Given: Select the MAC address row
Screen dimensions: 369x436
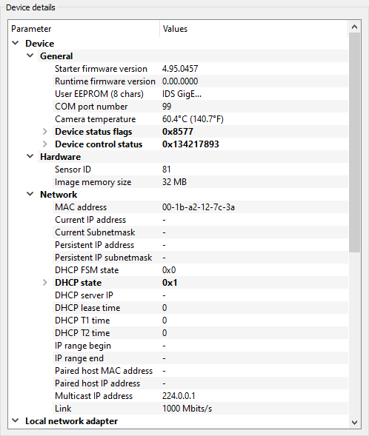Looking at the screenshot, I should (200, 207).
